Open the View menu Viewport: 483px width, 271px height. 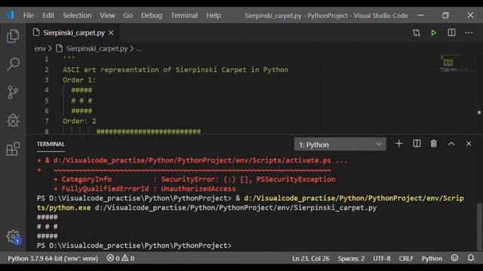click(x=107, y=15)
